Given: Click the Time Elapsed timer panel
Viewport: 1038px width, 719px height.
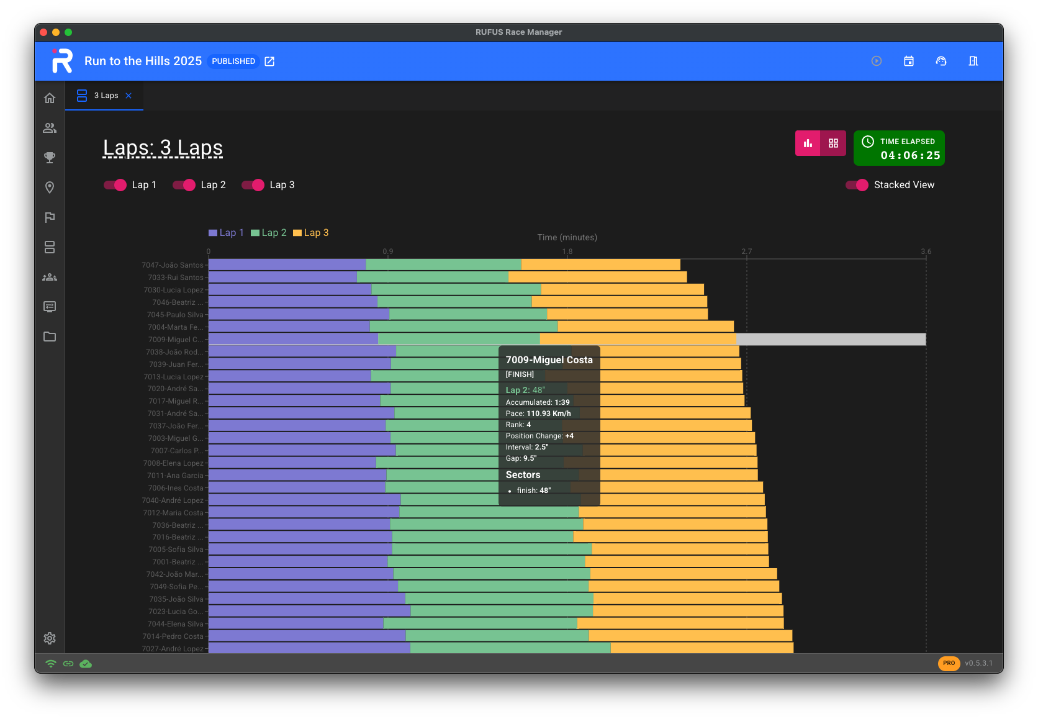Looking at the screenshot, I should click(899, 148).
